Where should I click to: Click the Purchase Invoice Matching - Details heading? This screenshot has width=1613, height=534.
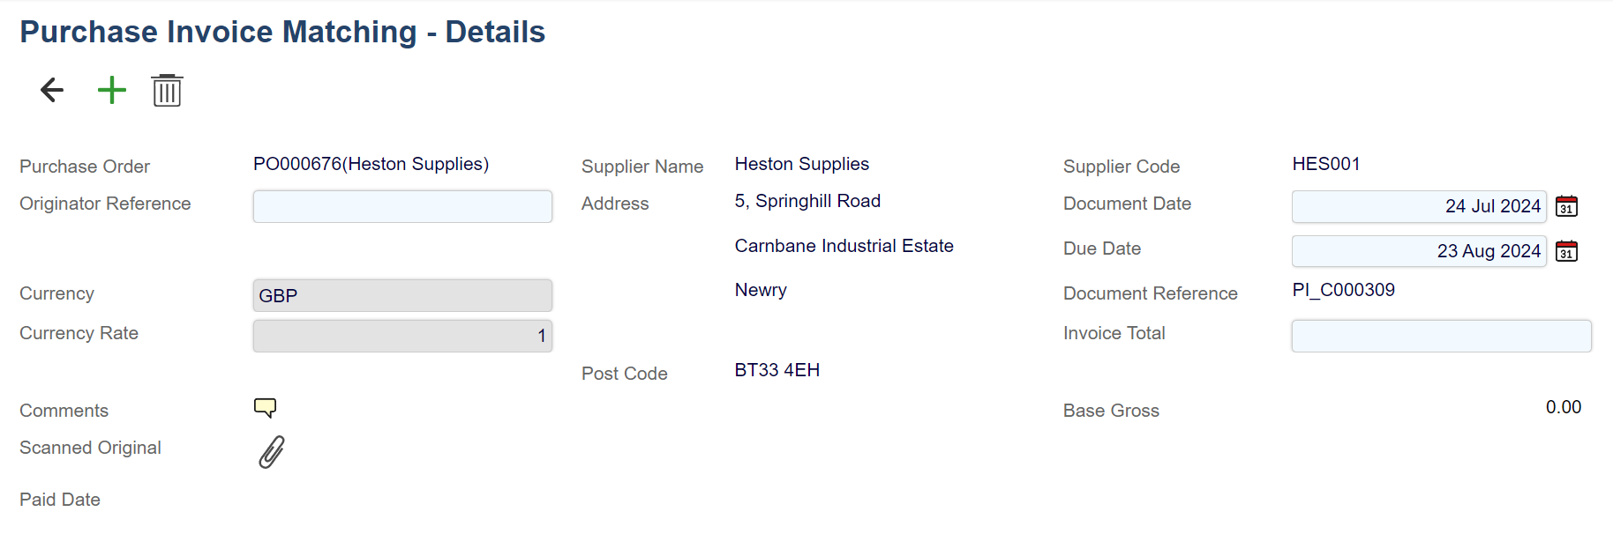(282, 32)
